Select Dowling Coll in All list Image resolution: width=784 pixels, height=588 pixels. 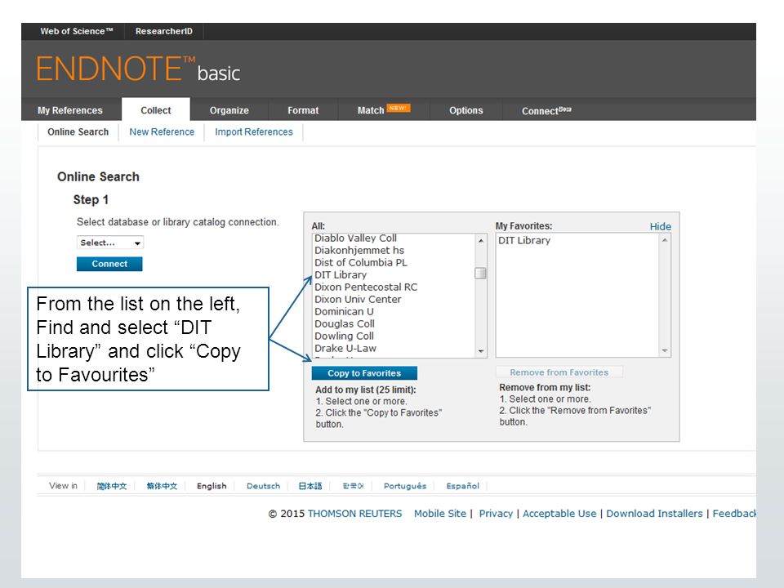click(344, 336)
